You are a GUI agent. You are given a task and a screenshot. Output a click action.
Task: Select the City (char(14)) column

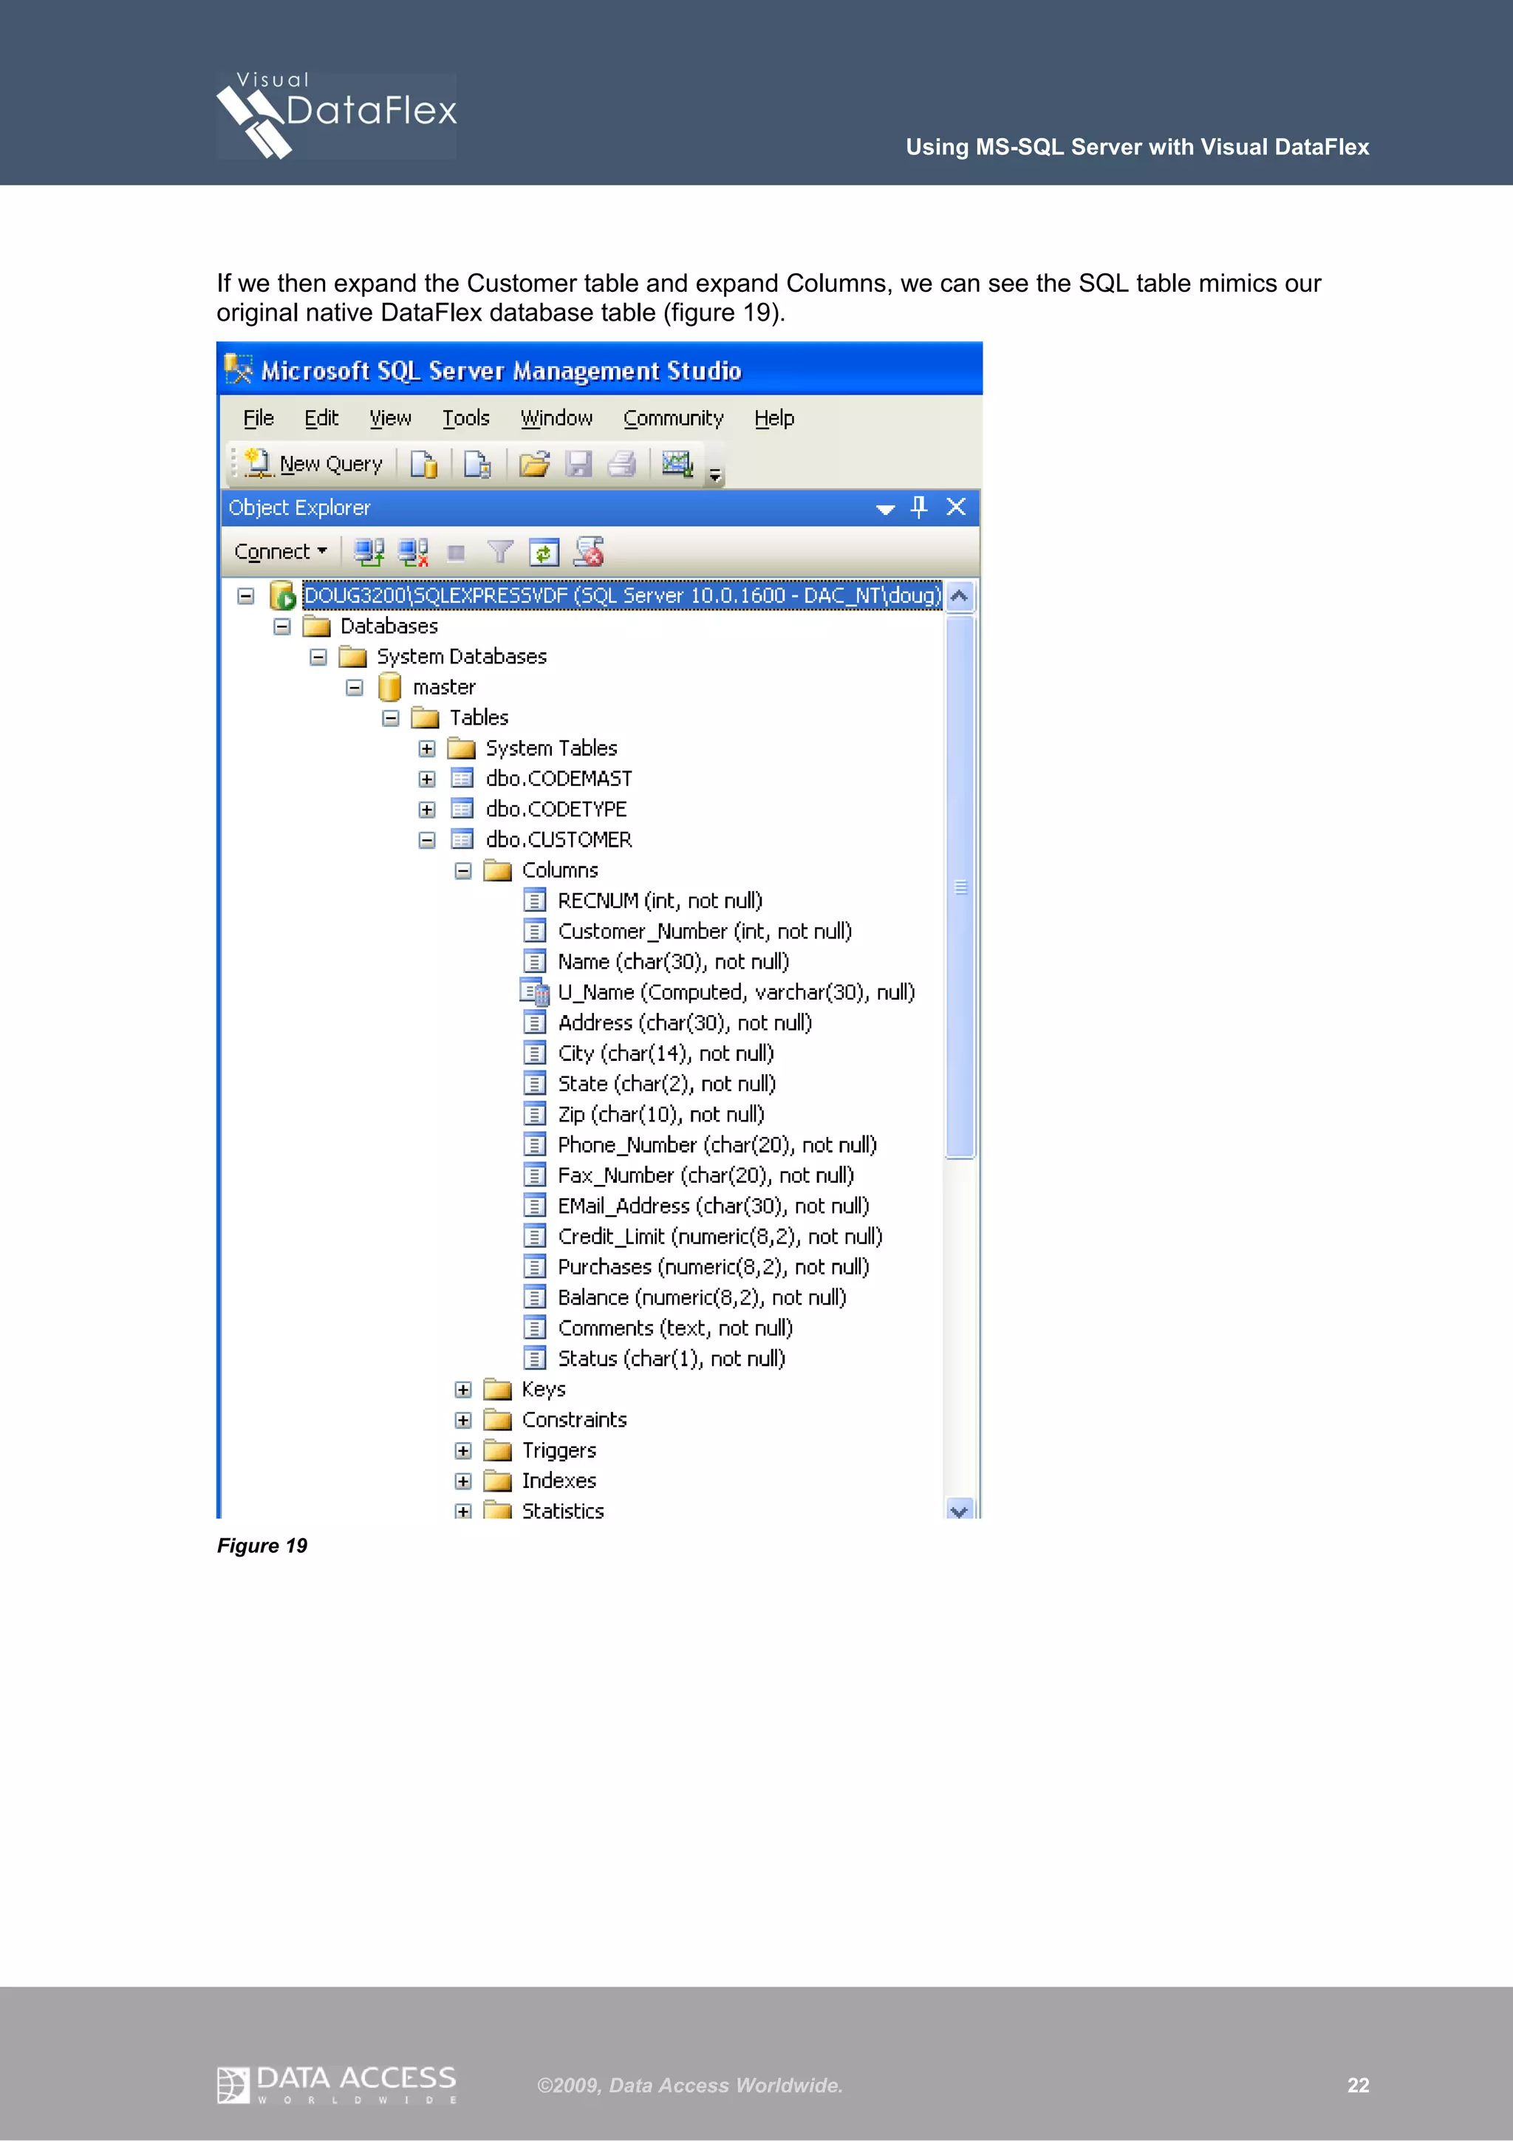pyautogui.click(x=666, y=1054)
